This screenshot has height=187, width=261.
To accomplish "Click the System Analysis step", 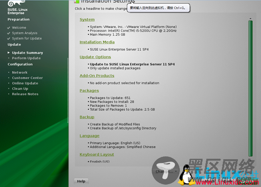I will pos(24,33).
